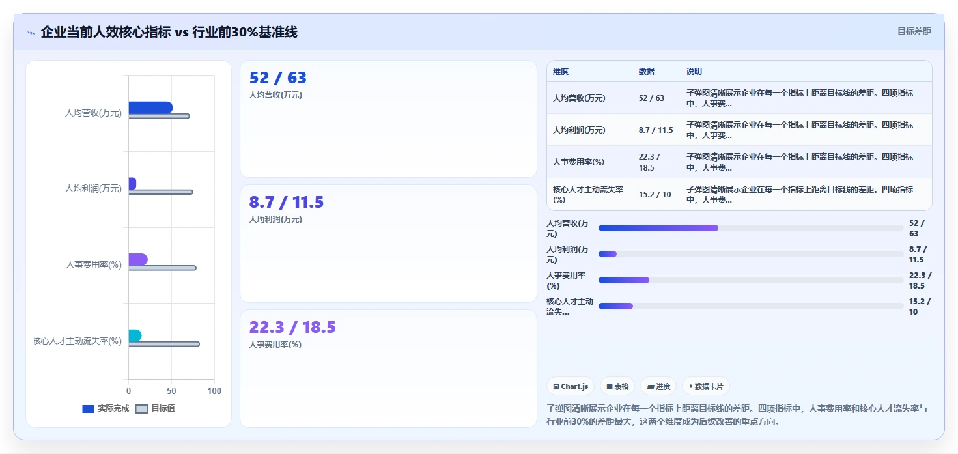Click the 15.2 / 10 cell in the table
Image resolution: width=958 pixels, height=454 pixels.
pyautogui.click(x=655, y=195)
